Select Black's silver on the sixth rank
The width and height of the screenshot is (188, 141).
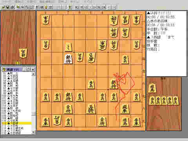(x=113, y=84)
